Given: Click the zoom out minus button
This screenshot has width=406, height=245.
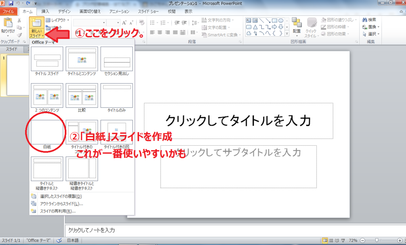Looking at the screenshot, I should point(362,241).
